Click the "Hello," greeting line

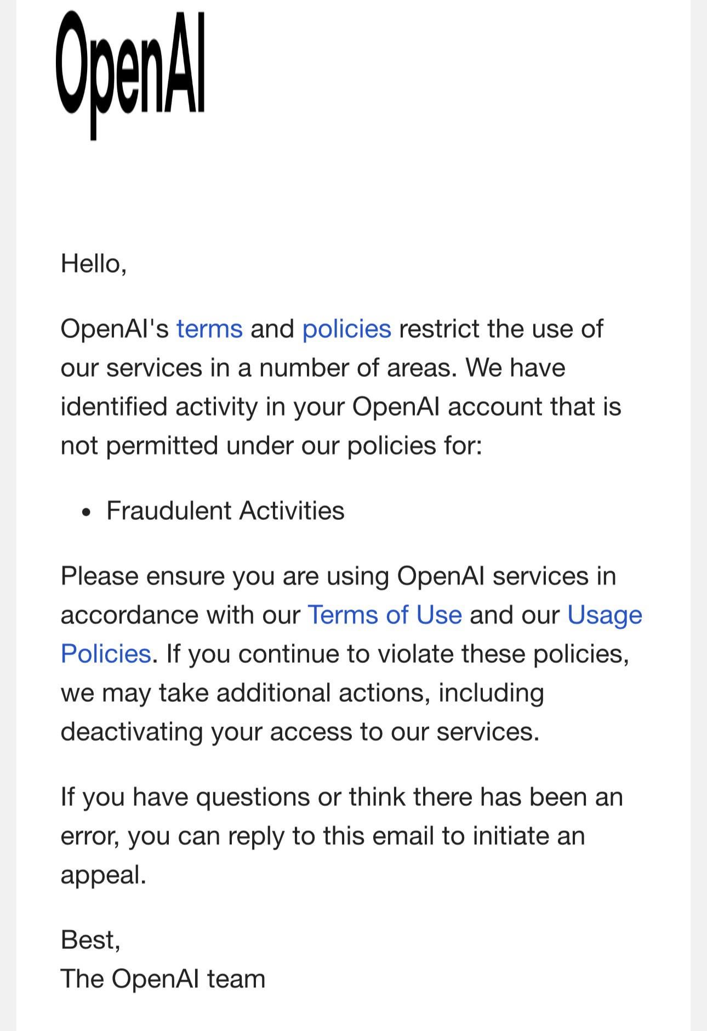click(94, 264)
